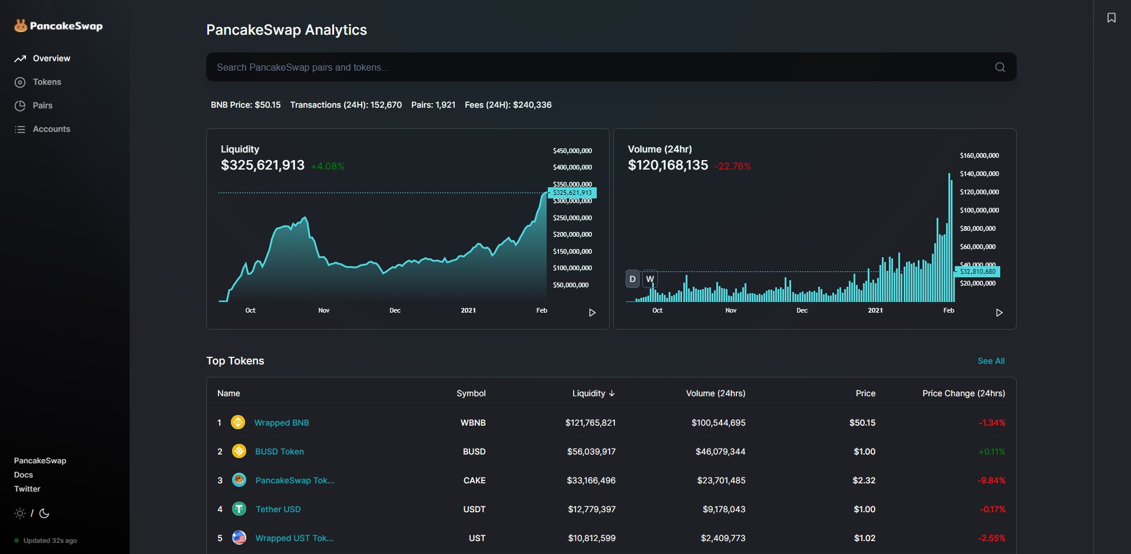
Task: Click BNB Price: $50.15 stat
Action: click(246, 105)
